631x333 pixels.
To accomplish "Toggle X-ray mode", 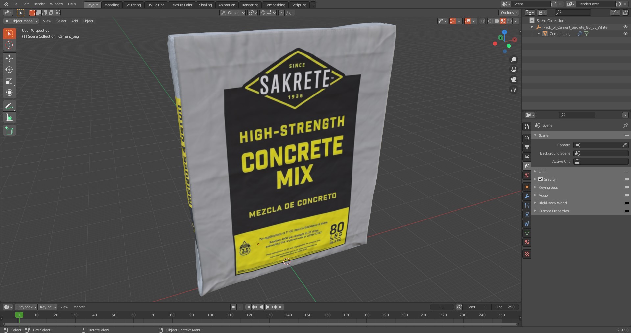I will pyautogui.click(x=482, y=21).
